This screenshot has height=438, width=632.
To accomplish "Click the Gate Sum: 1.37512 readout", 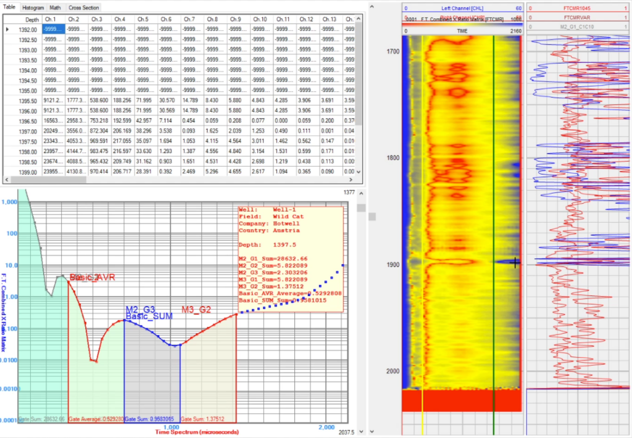I will 202,419.
